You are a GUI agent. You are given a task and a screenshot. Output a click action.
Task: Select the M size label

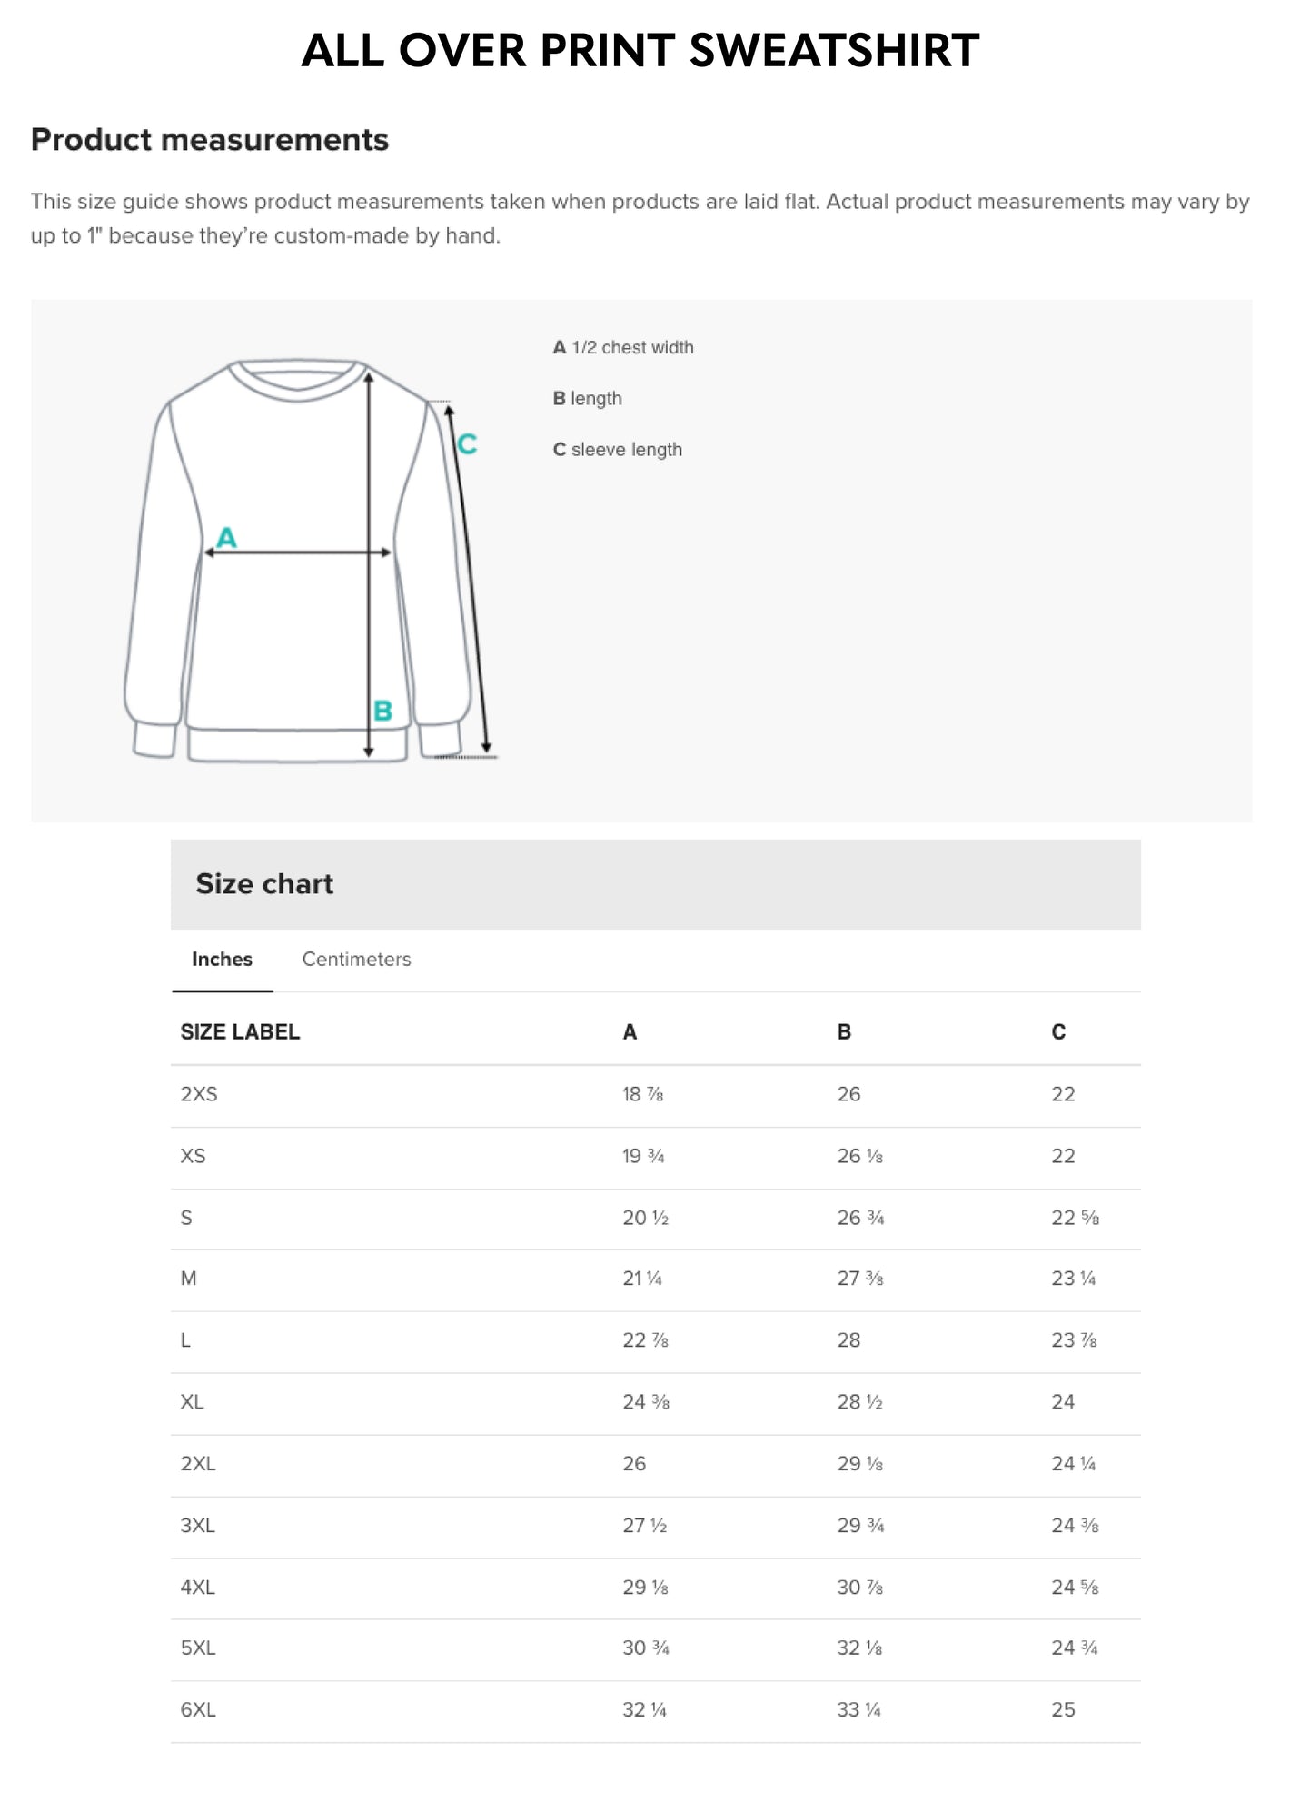point(187,1279)
